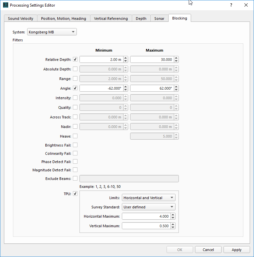Disable the Relative Depth filter checkbox

click(x=75, y=60)
